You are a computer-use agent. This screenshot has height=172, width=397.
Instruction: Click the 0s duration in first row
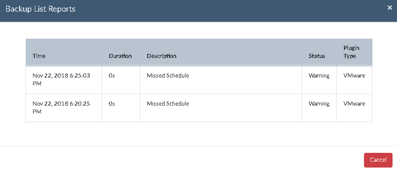(x=112, y=75)
